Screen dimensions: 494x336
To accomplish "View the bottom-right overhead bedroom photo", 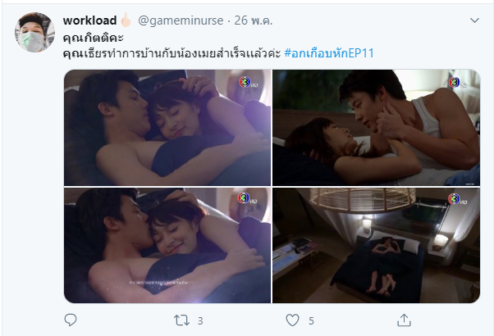I will pyautogui.click(x=376, y=245).
